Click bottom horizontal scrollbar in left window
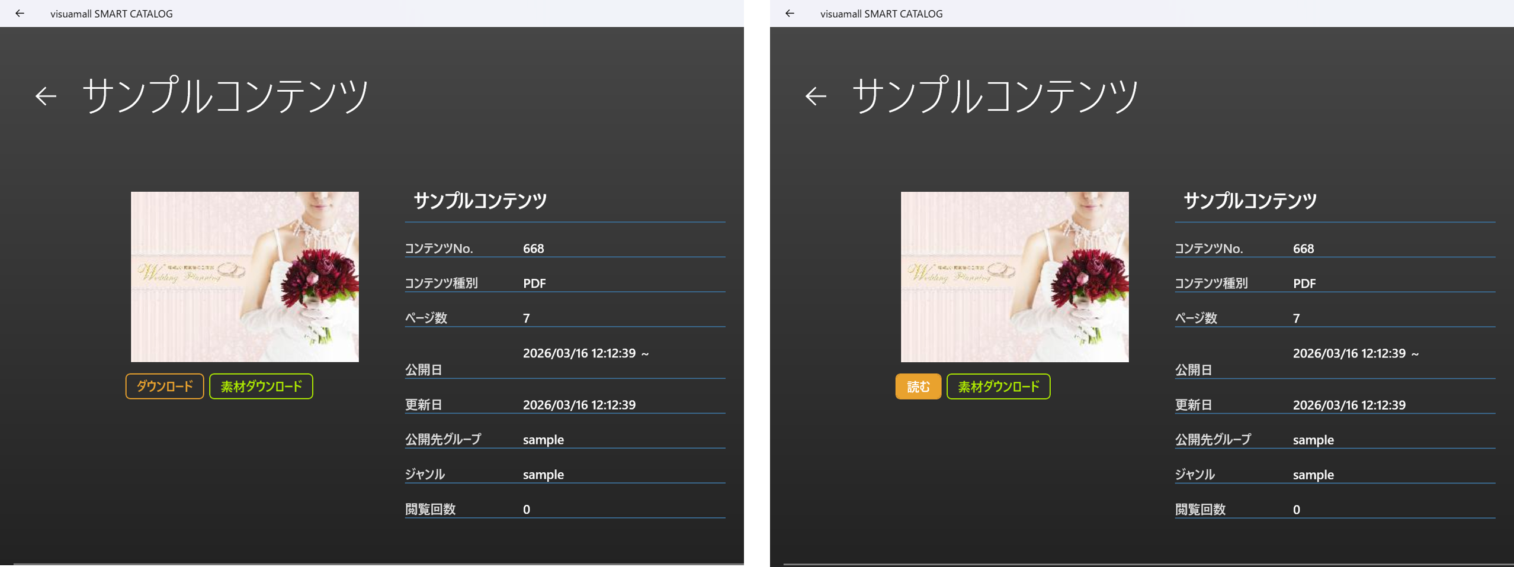 378,564
